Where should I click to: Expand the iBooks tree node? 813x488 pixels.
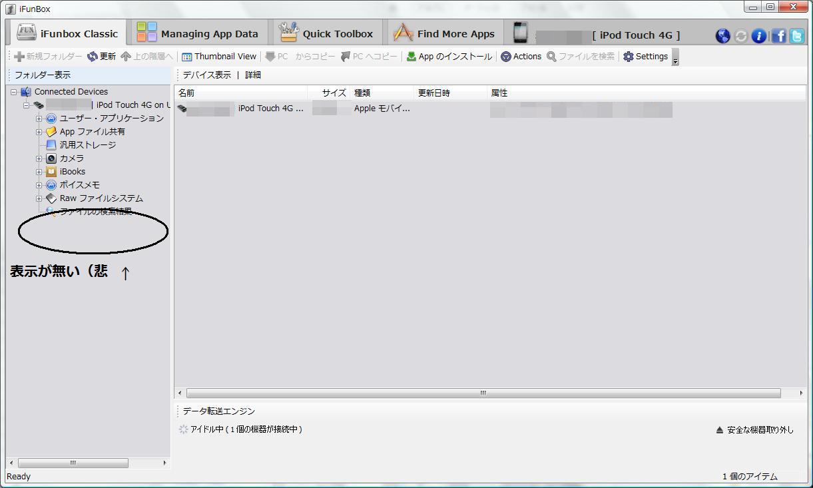click(x=39, y=172)
